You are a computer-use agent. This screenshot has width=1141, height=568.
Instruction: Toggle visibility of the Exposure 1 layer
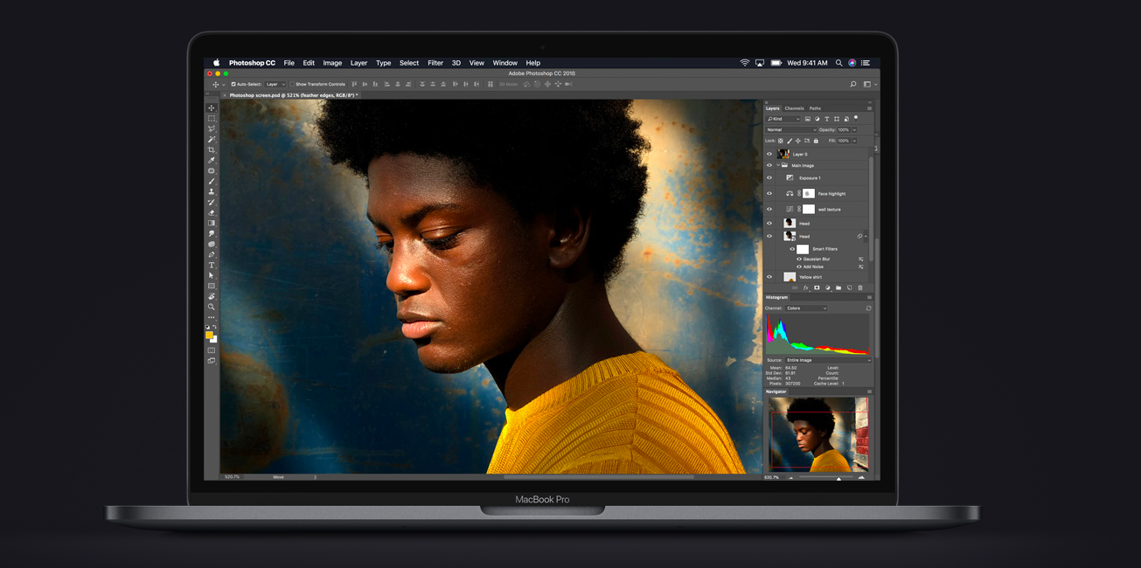click(x=769, y=178)
